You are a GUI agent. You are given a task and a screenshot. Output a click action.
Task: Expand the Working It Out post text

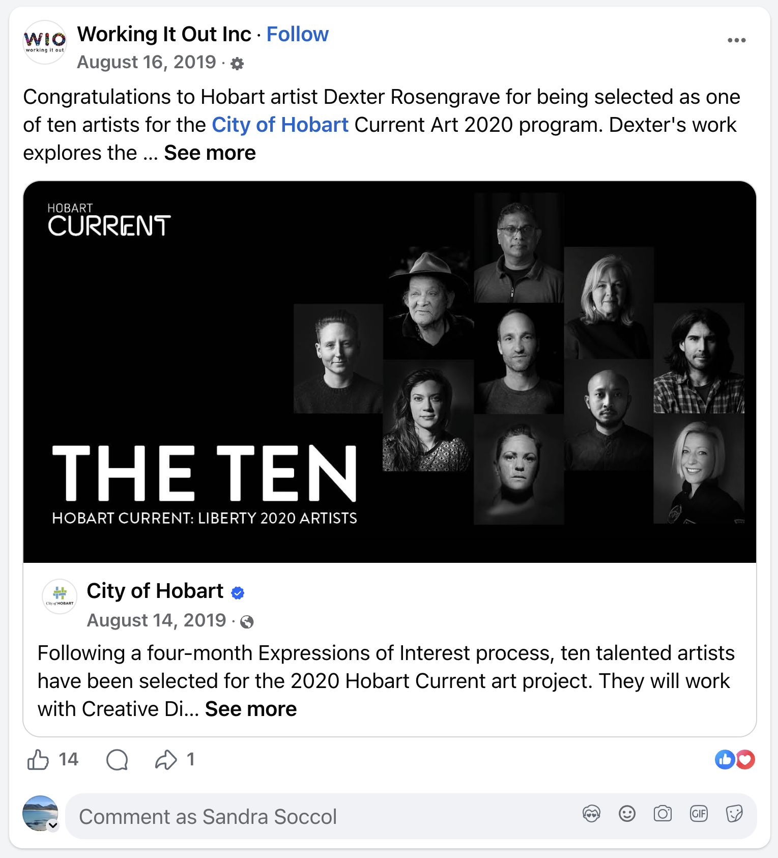click(x=210, y=153)
